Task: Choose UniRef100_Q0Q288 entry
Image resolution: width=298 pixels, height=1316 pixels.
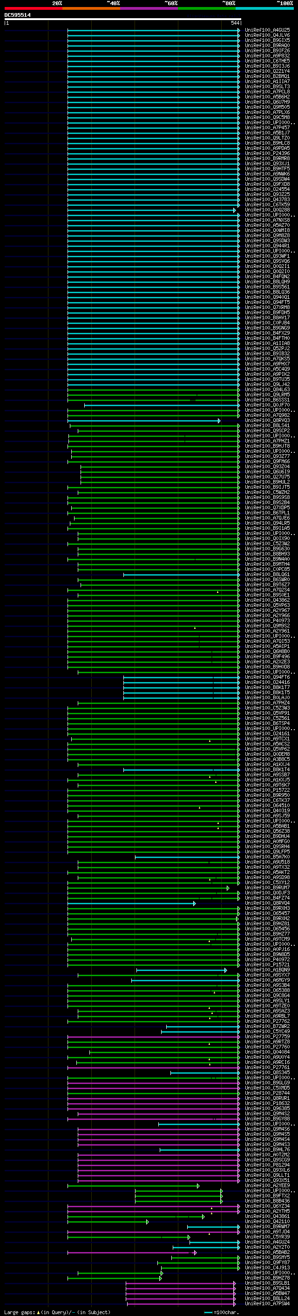Action: (267, 210)
